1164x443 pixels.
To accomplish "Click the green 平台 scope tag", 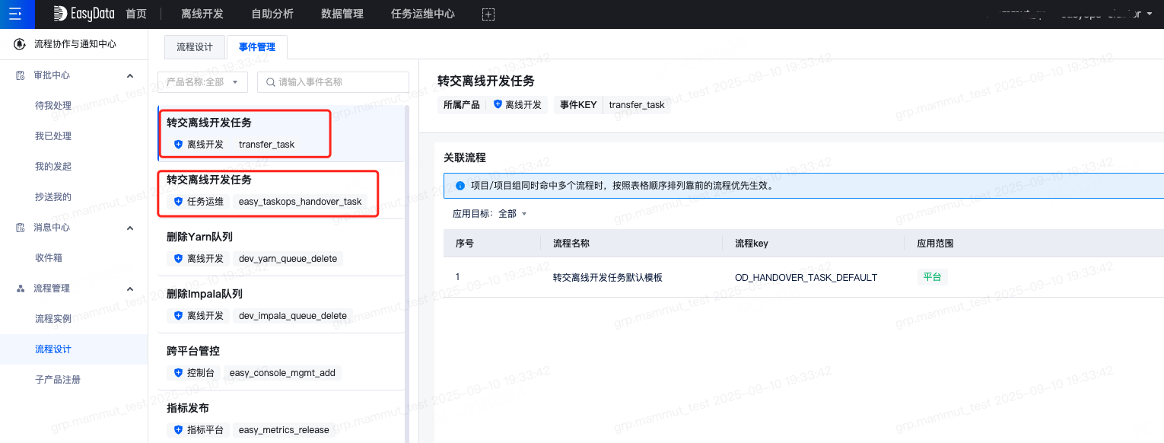I will pos(932,277).
